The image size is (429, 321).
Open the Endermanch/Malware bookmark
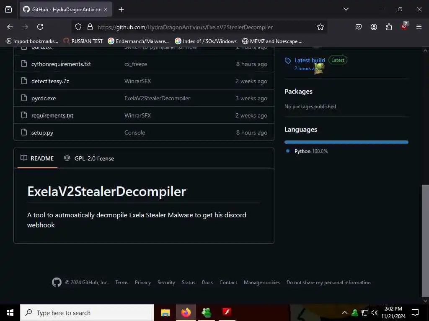pos(138,41)
